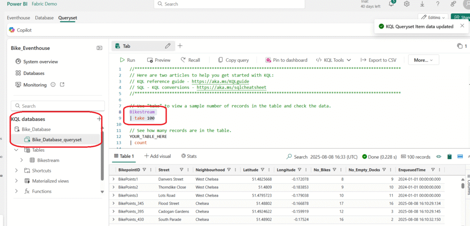
Task: Rename the tab with pencil icon
Action: pyautogui.click(x=168, y=46)
